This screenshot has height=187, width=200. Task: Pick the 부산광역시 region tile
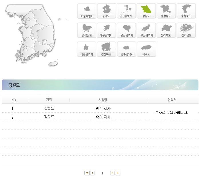(x=146, y=30)
